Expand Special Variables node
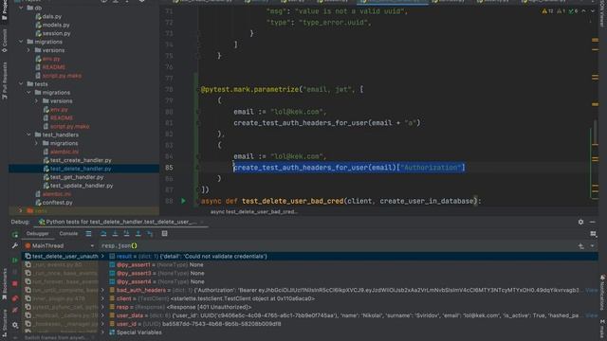Viewport: 607px width, 341px height. (x=102, y=332)
